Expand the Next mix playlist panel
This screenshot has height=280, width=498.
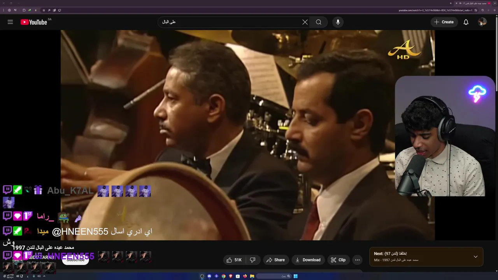[475, 257]
